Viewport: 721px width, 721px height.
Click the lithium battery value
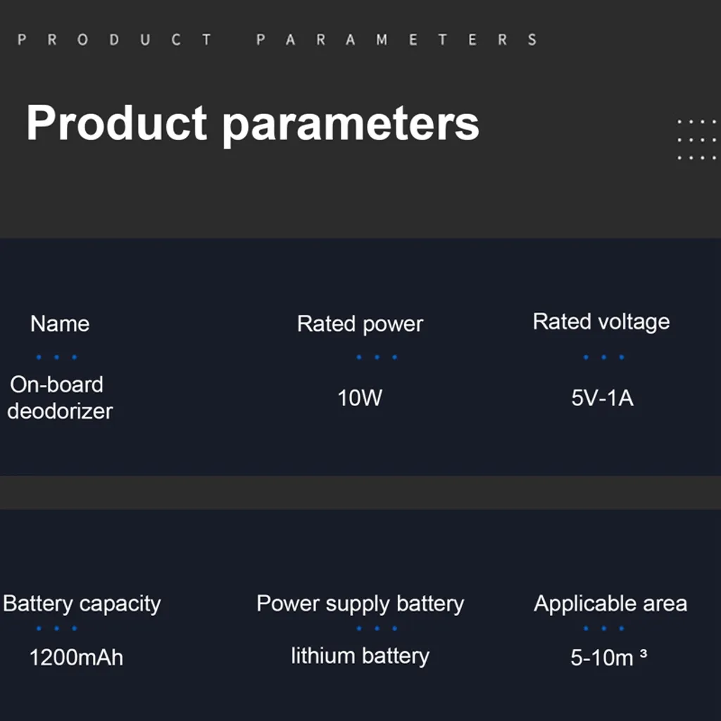tap(360, 656)
